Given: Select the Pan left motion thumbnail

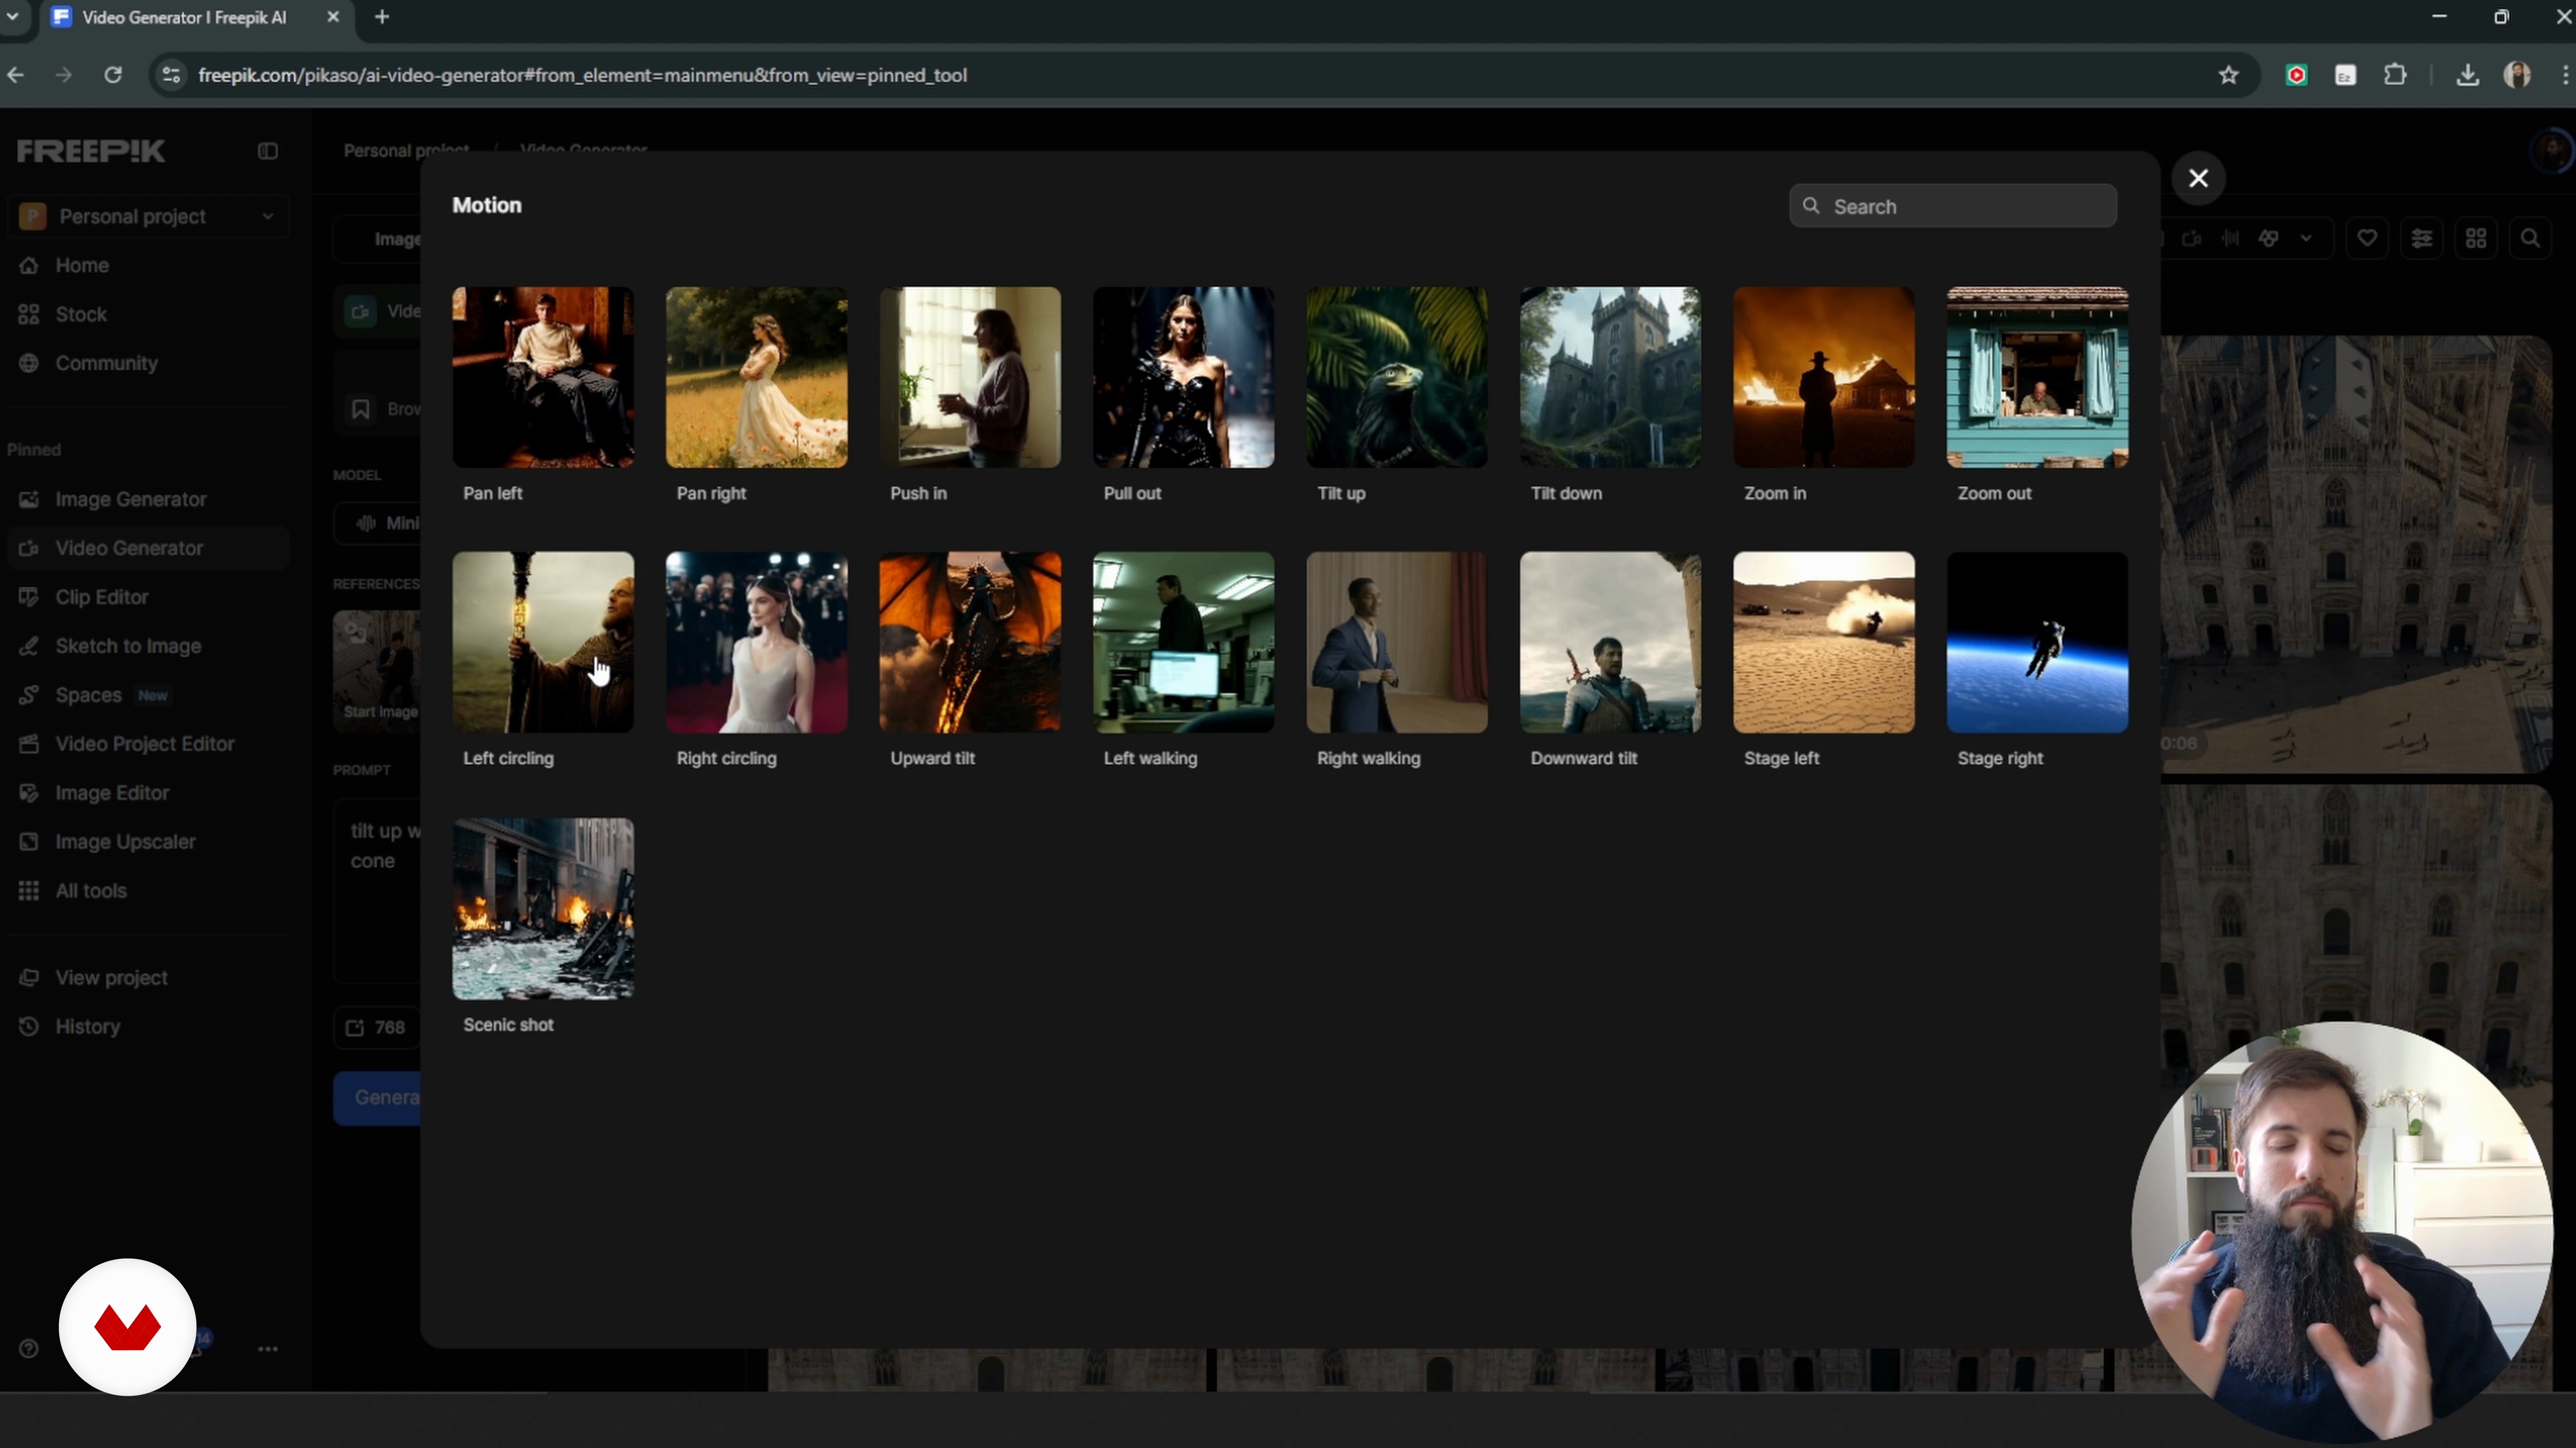Looking at the screenshot, I should [543, 377].
